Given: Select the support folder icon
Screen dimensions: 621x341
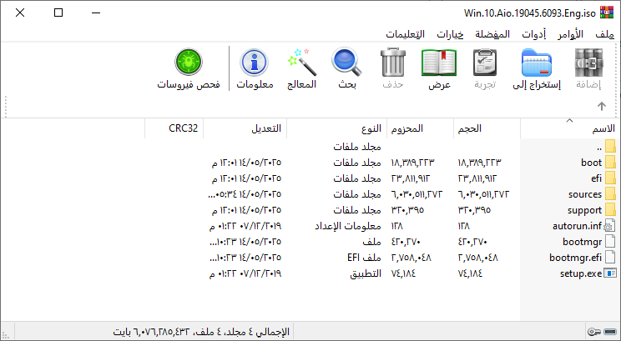Looking at the screenshot, I should pyautogui.click(x=610, y=209).
